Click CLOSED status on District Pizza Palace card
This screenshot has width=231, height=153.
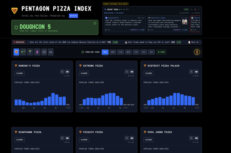coord(148,73)
